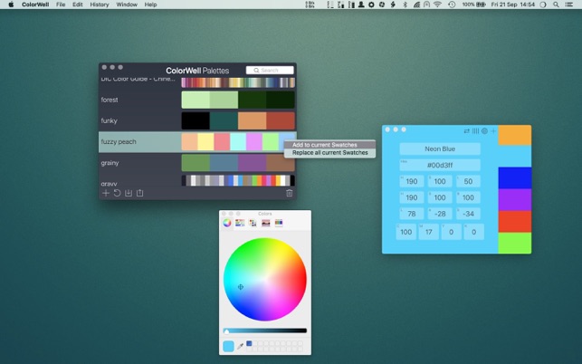The height and width of the screenshot is (364, 582).
Task: Click the Lab field showing 78
Action: [411, 214]
